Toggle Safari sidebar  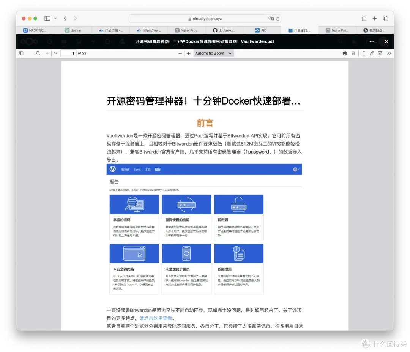coord(47,18)
